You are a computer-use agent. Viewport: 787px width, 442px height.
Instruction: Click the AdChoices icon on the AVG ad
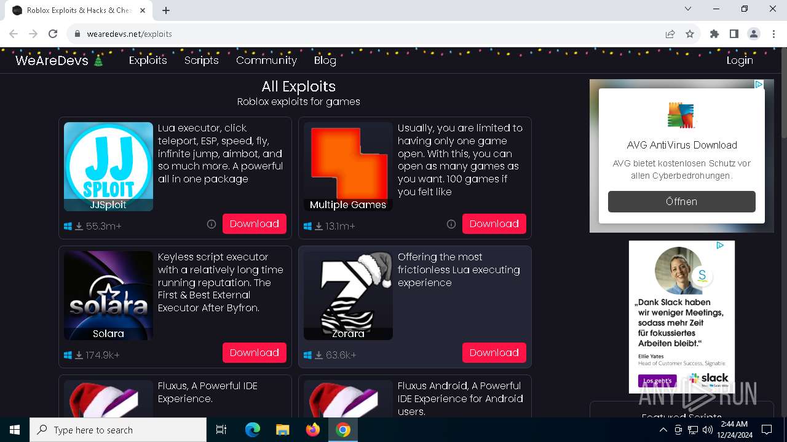point(759,85)
